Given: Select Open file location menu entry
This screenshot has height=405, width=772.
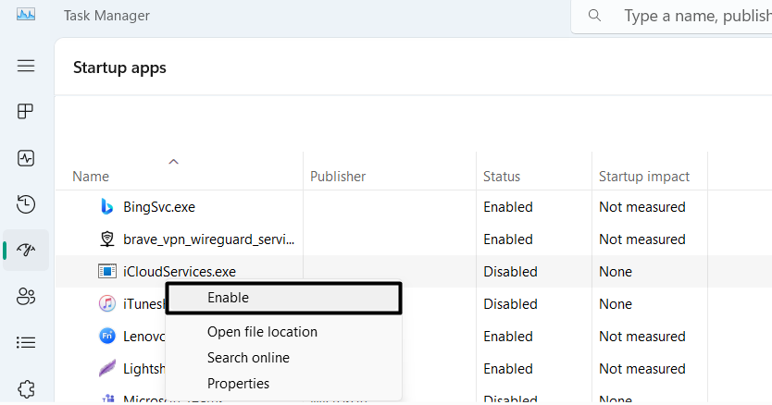Looking at the screenshot, I should click(262, 332).
